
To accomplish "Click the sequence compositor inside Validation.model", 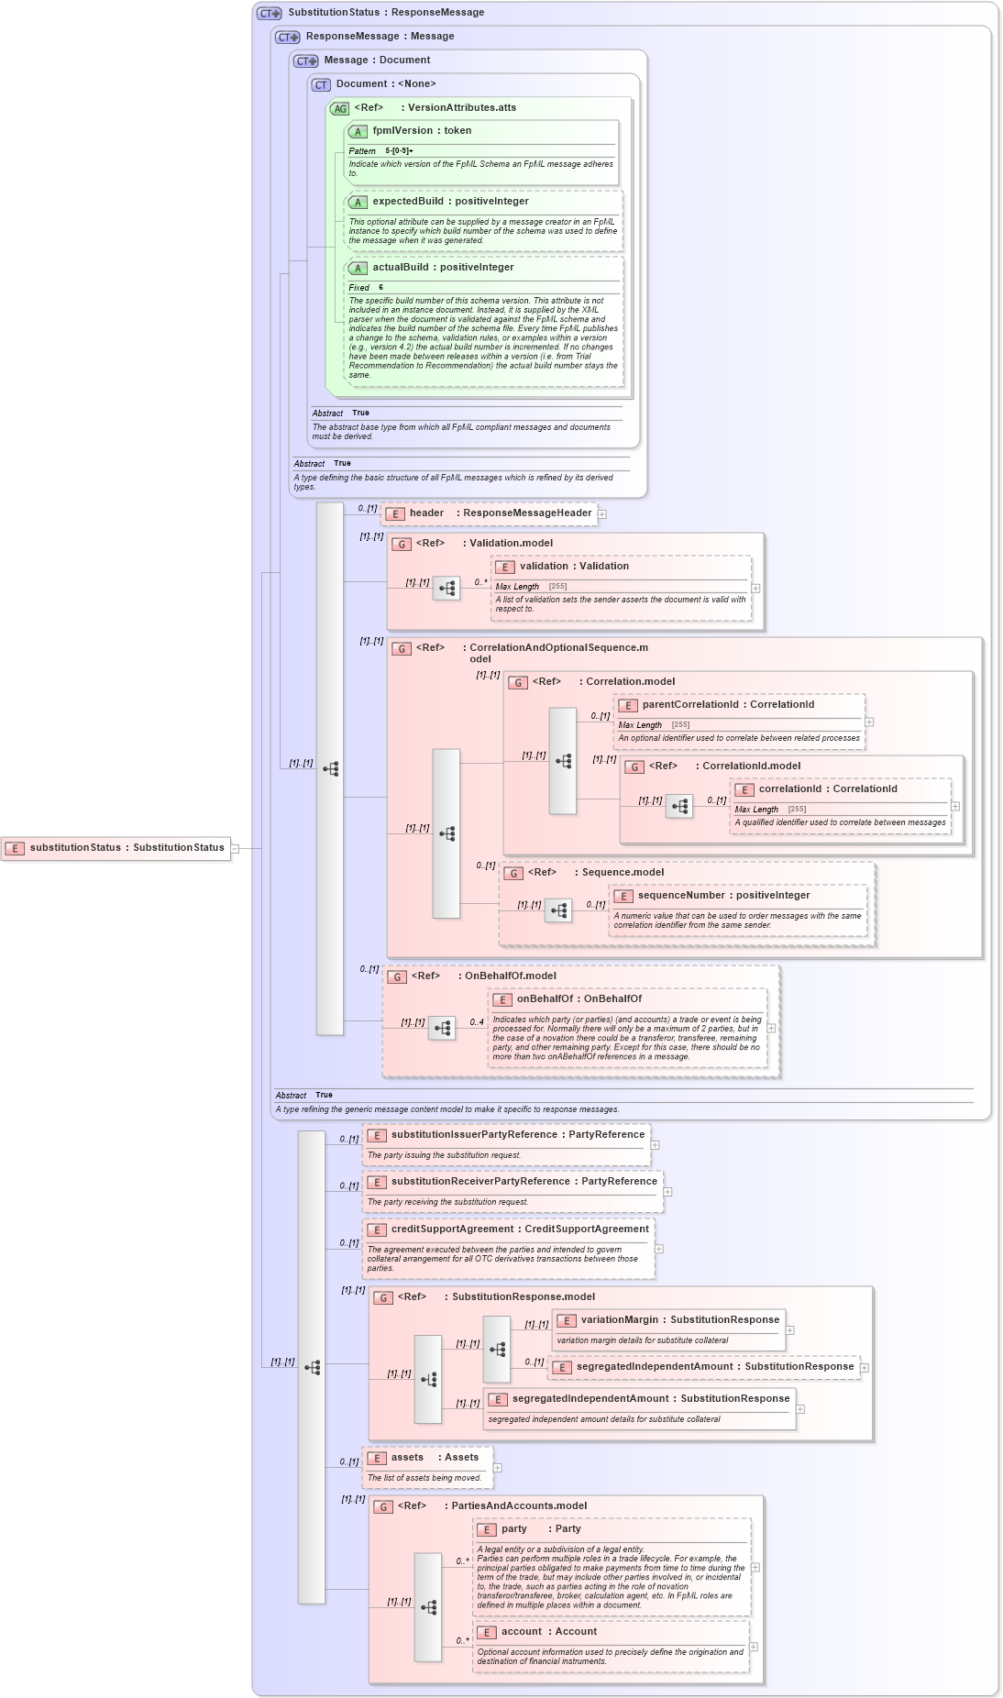I will tap(446, 589).
